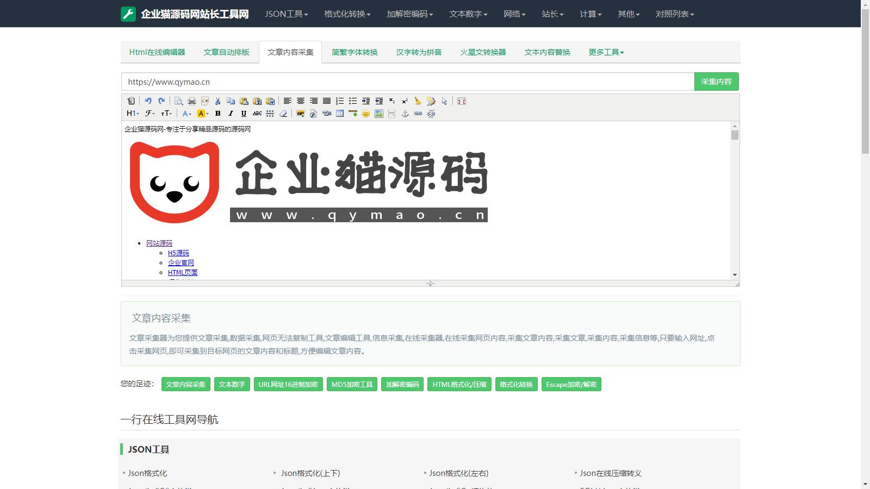Clear HTML code with broom icon
This screenshot has width=870, height=489.
pos(418,101)
